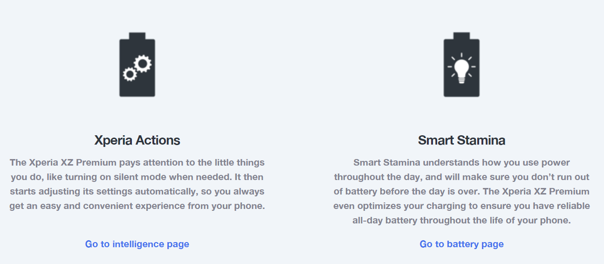Click the Smart Stamina description paragraph
604x264 pixels.
click(x=461, y=191)
